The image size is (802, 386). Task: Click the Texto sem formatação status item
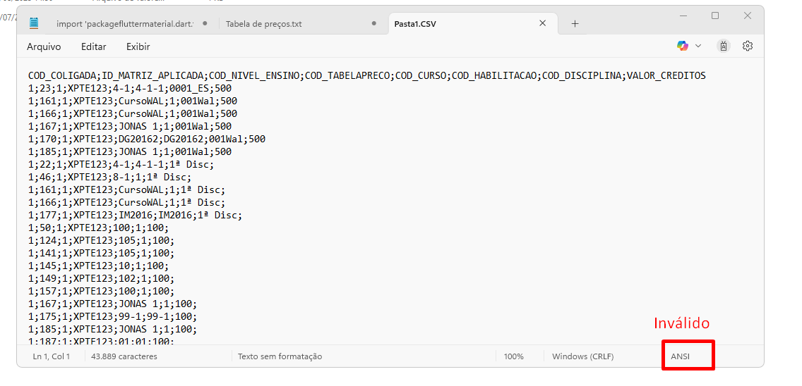click(x=280, y=356)
